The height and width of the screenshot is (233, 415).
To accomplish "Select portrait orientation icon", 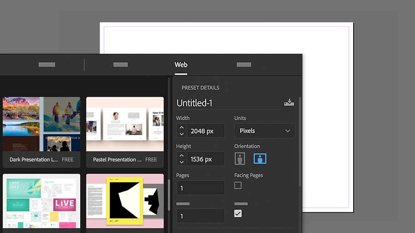I will 240,159.
